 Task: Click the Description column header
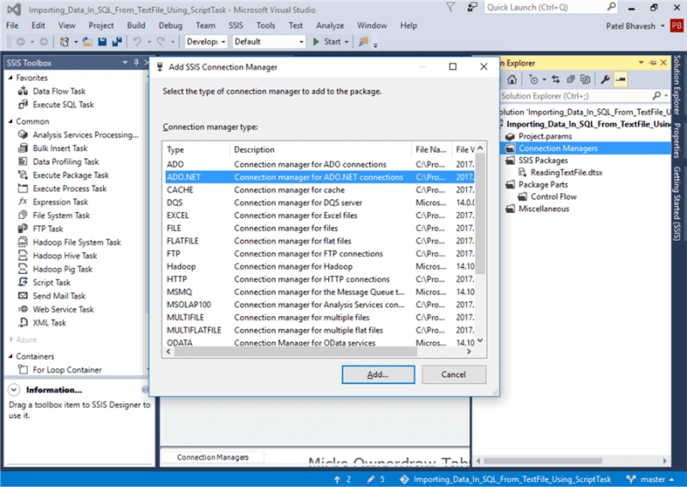320,149
